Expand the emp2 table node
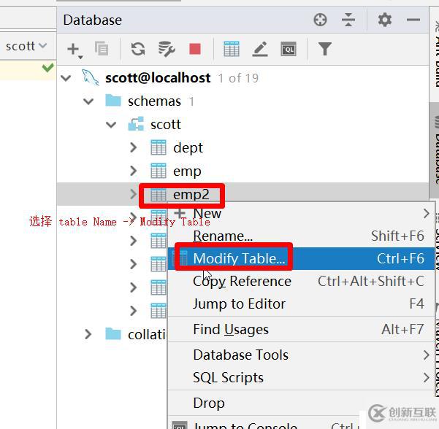Screen dimensions: 439x429 pyautogui.click(x=134, y=194)
